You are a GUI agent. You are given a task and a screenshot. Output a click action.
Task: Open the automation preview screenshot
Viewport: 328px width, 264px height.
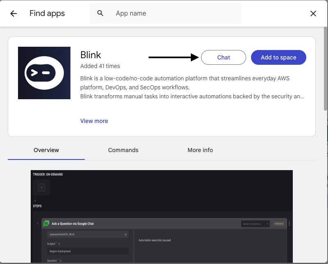[162, 216]
